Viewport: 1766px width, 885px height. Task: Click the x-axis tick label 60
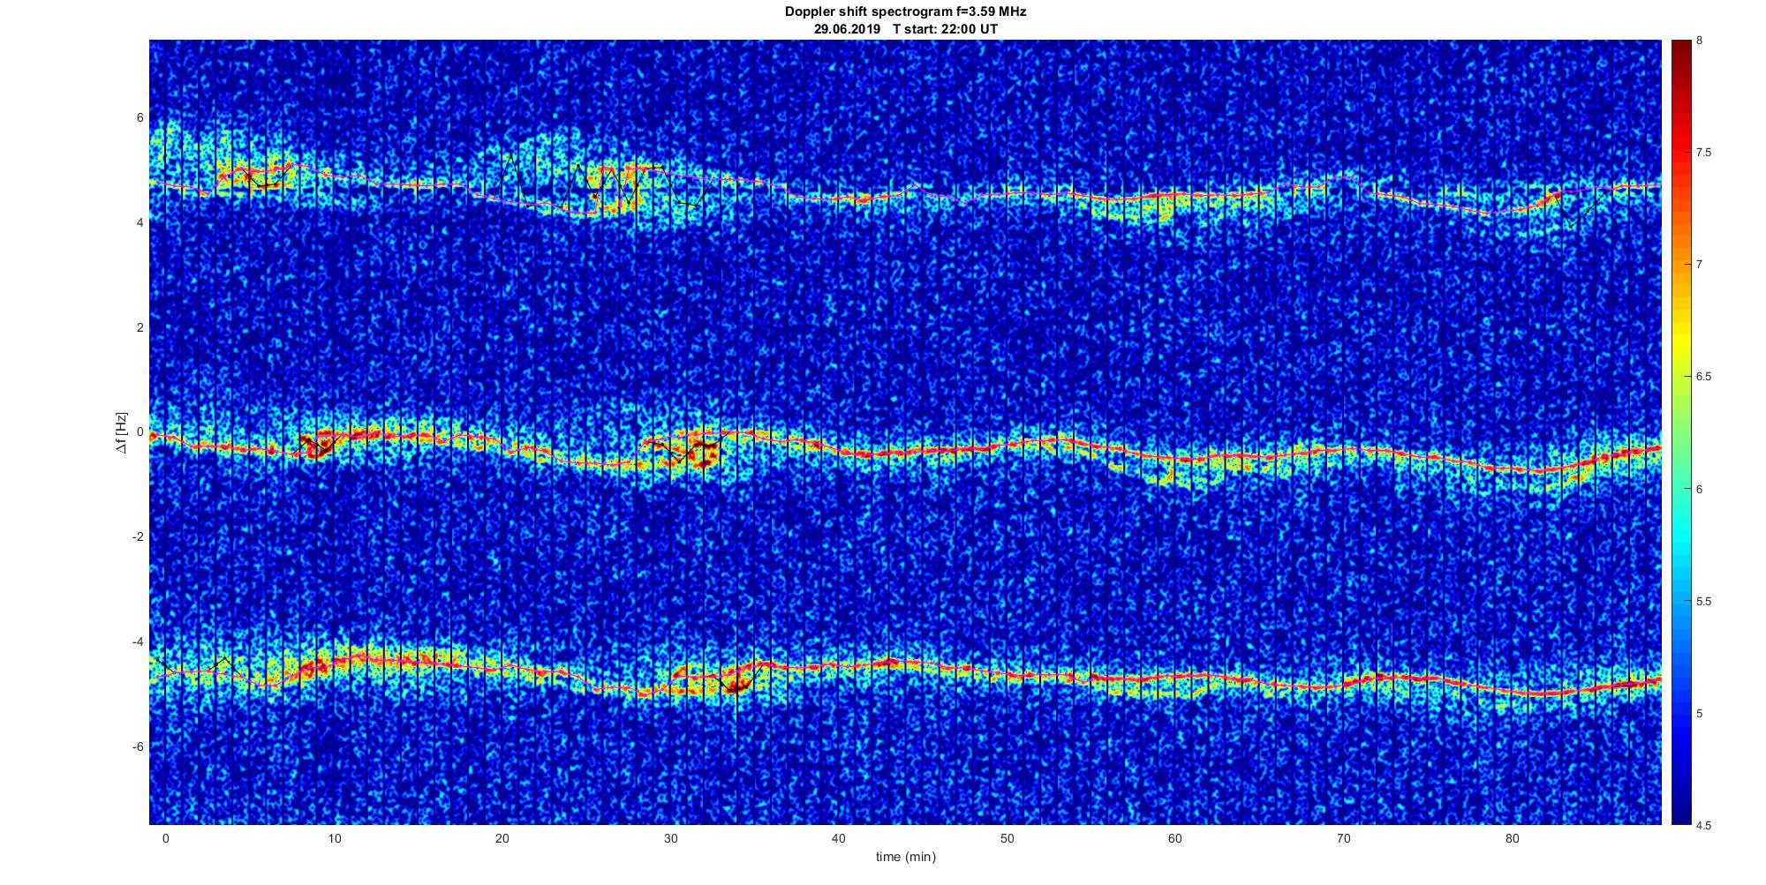(1175, 838)
